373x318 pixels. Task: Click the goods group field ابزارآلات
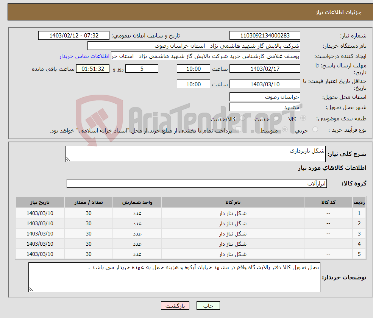click(197, 183)
